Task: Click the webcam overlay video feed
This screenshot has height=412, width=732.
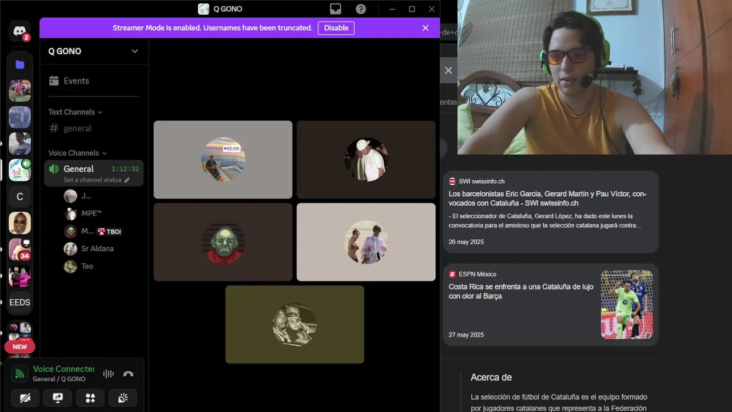Action: pyautogui.click(x=595, y=77)
